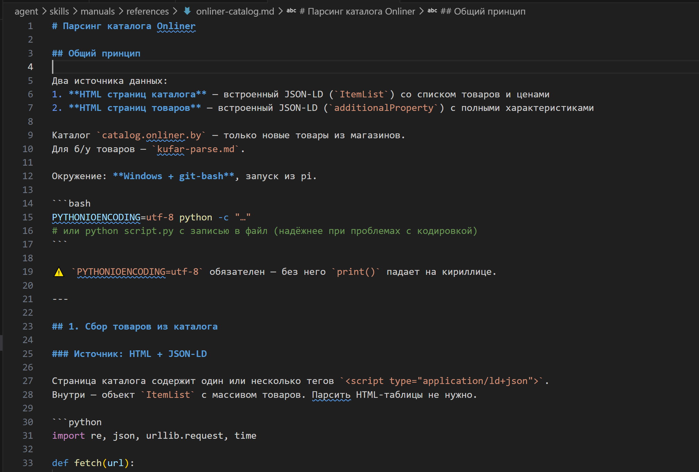699x472 pixels.
Task: Click 'PYTHONIOENCODING' on line 15
Action: point(96,218)
